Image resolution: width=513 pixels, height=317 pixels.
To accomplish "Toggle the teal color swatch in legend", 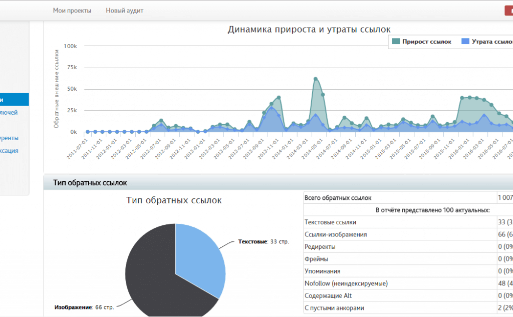I will 395,42.
